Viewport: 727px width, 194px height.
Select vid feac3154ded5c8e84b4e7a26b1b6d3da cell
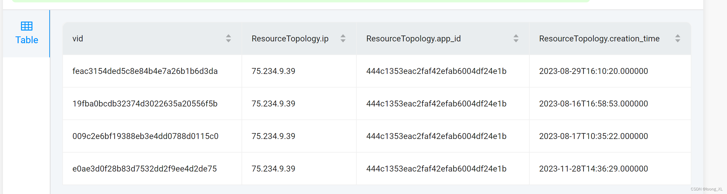145,71
